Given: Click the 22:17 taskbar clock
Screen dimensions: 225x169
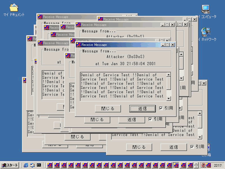Looking at the screenshot, I should click(218, 165).
